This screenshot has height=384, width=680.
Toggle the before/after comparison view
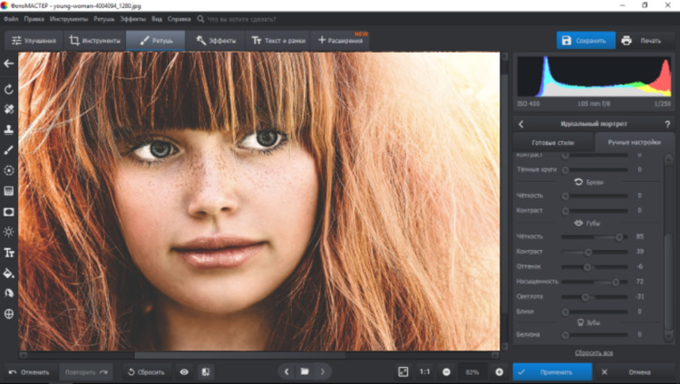coord(206,371)
